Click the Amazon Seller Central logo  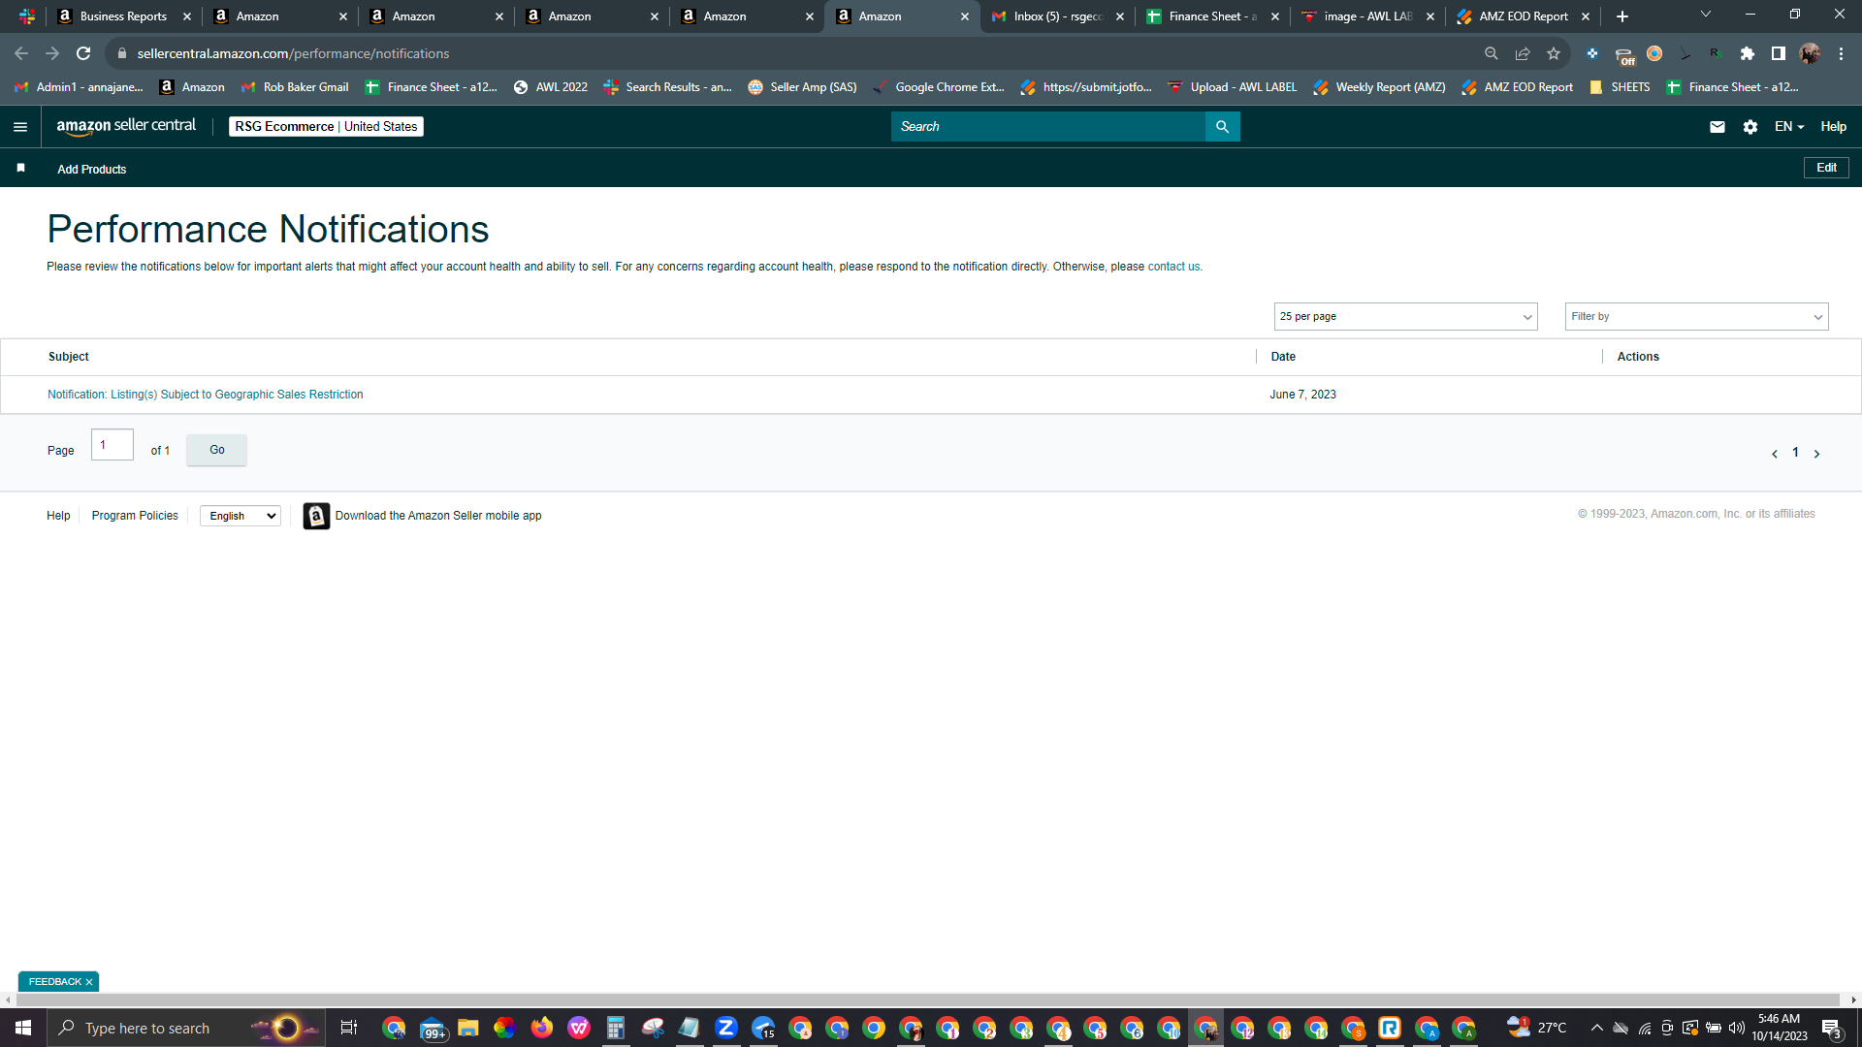pyautogui.click(x=126, y=126)
